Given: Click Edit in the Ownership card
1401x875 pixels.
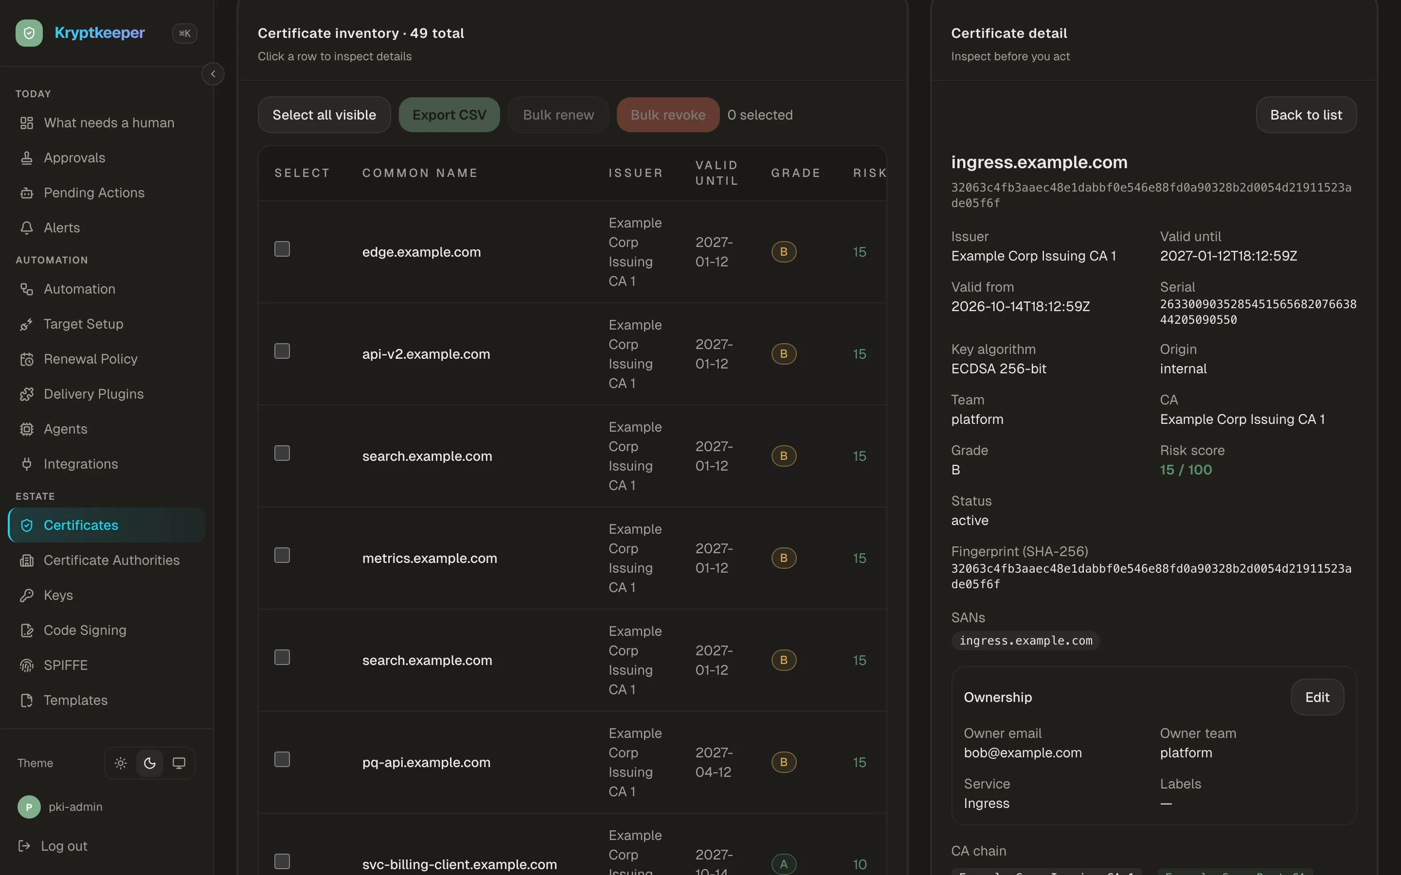Looking at the screenshot, I should click(x=1317, y=698).
